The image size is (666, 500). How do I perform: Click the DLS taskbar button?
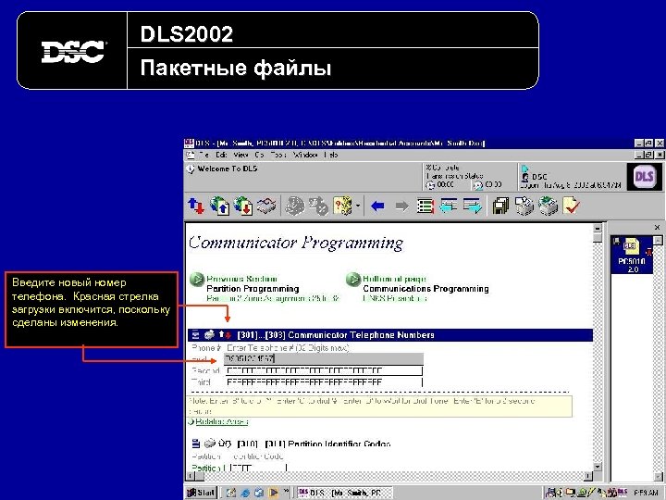tap(344, 493)
